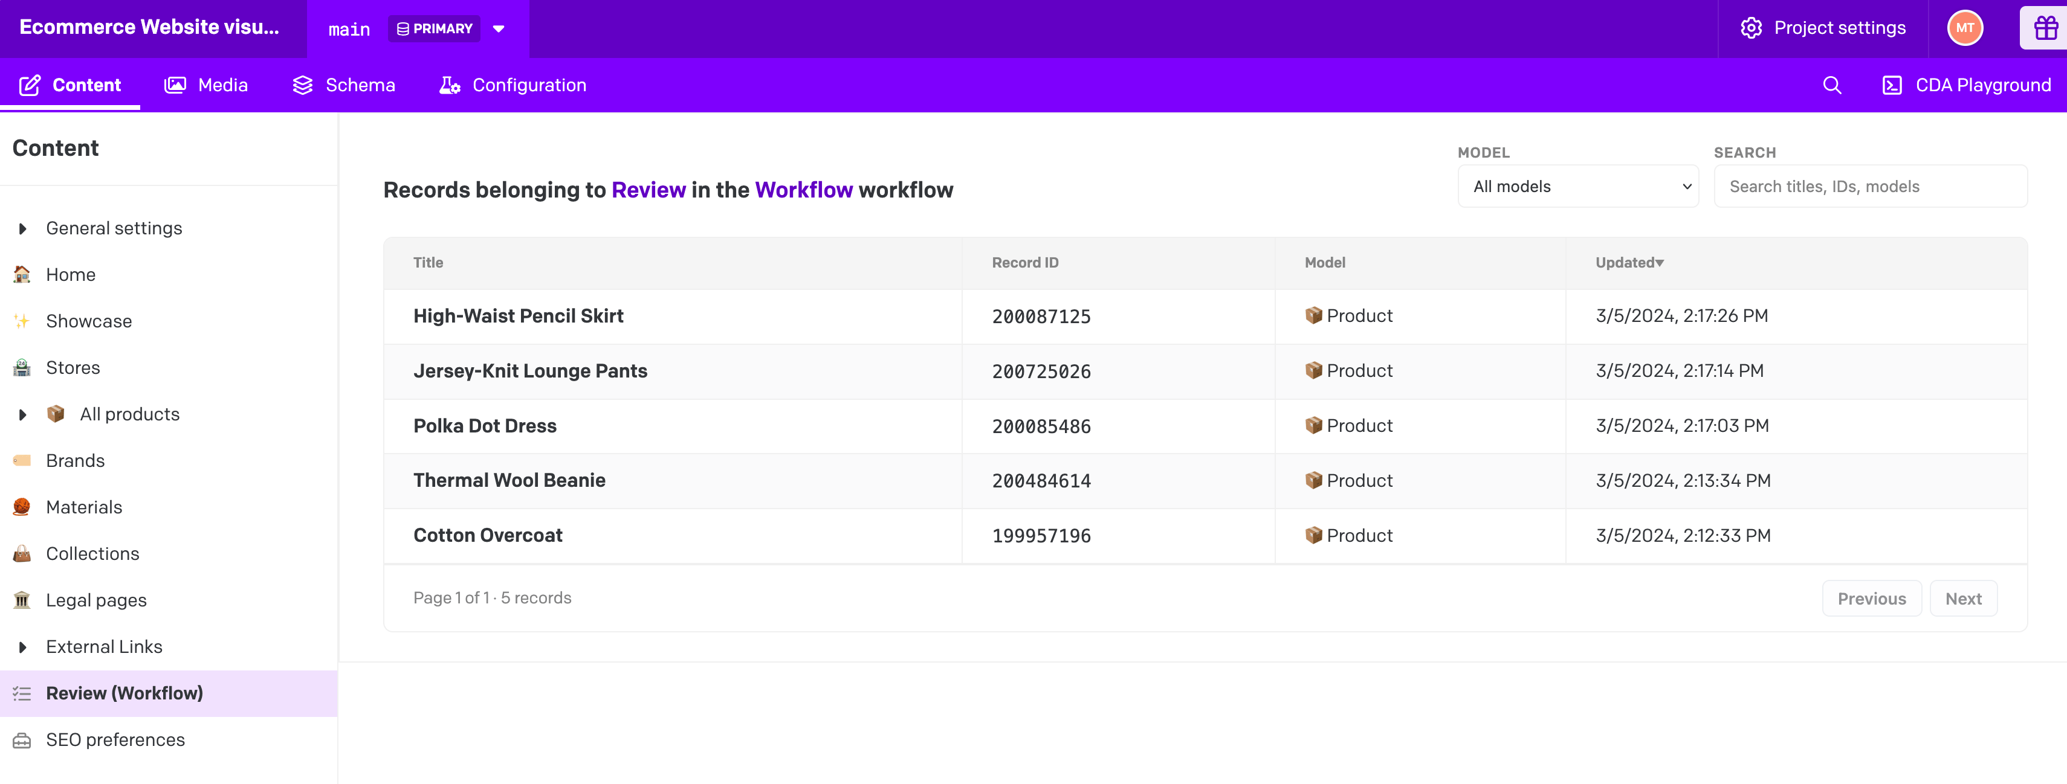Open the Polka Dot Dress record
The height and width of the screenshot is (784, 2067).
coord(485,426)
